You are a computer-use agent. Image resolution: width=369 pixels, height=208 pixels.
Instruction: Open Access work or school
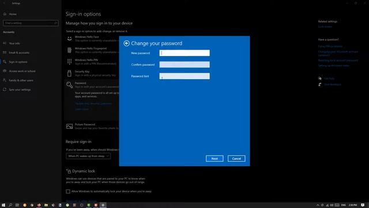click(x=22, y=71)
